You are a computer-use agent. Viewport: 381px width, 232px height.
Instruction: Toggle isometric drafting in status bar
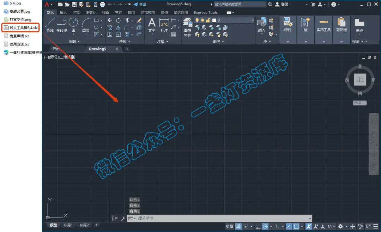coord(277,226)
